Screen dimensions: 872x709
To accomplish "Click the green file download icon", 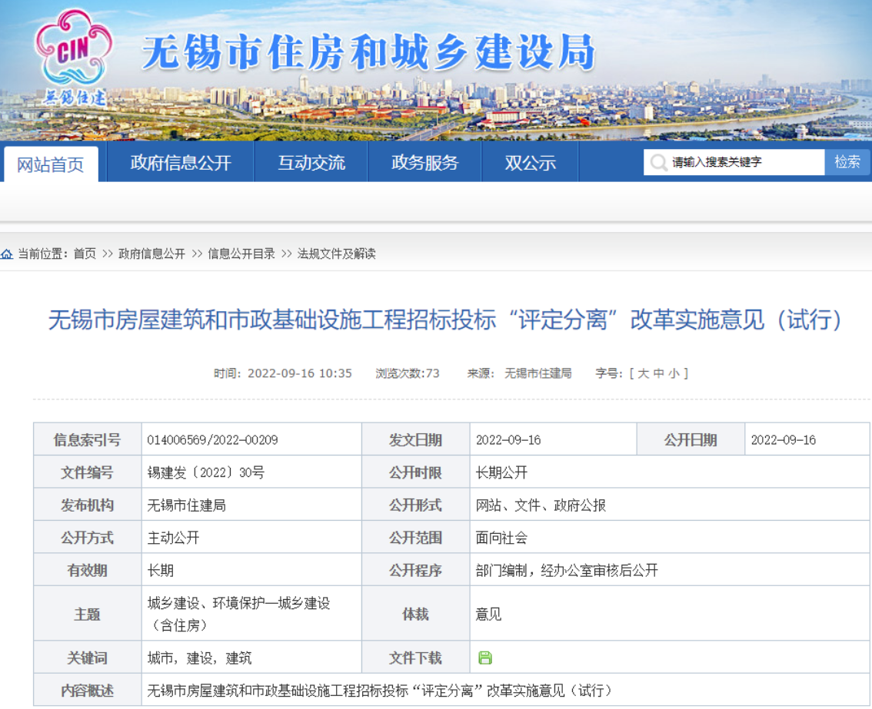I will [x=484, y=658].
